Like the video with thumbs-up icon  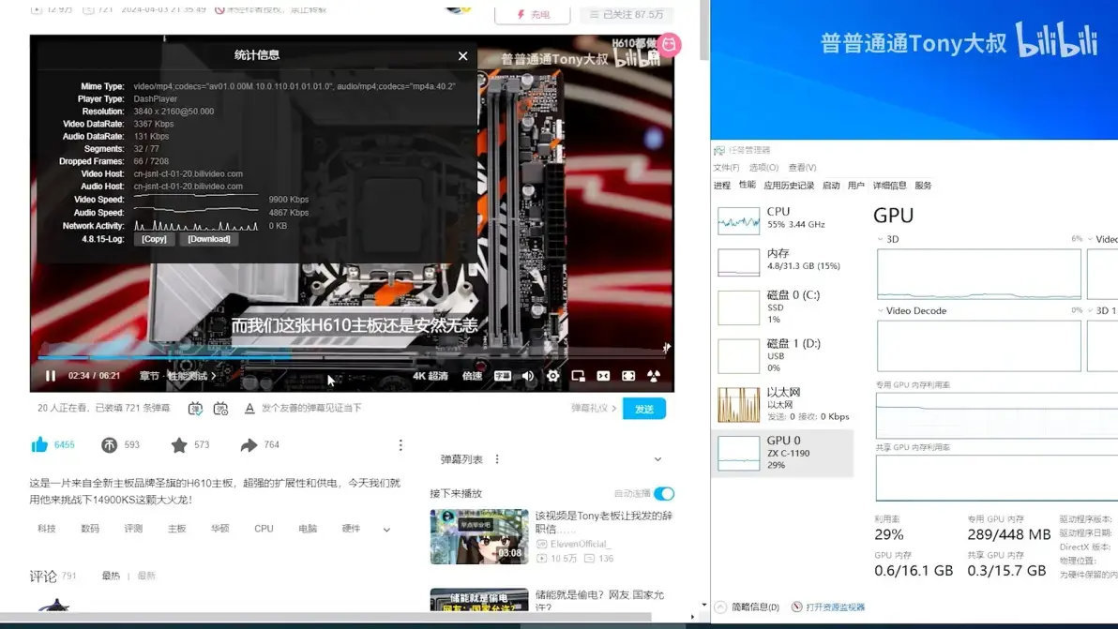[39, 444]
